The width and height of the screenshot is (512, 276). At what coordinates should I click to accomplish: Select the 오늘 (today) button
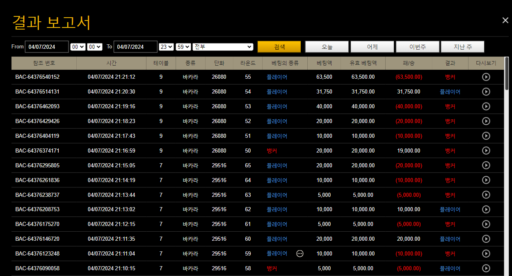[327, 47]
